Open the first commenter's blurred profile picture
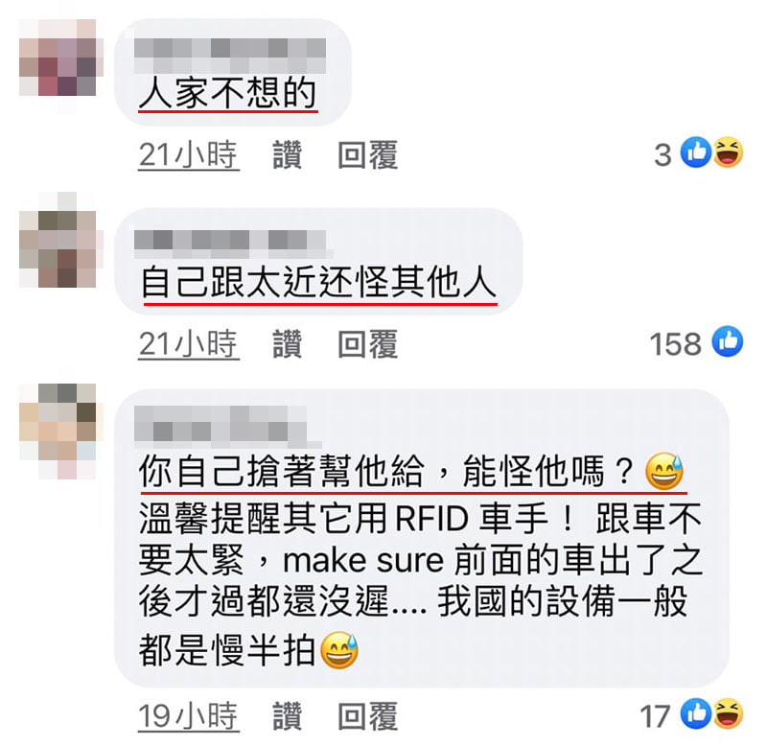Viewport: 767px width, 747px height. pos(61,67)
